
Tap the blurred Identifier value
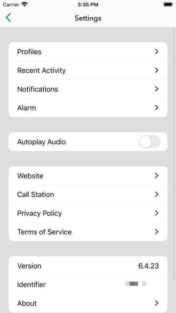tap(142, 284)
